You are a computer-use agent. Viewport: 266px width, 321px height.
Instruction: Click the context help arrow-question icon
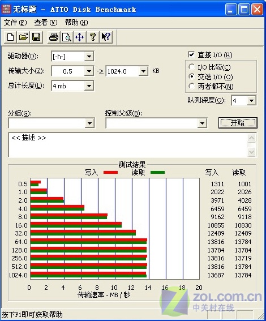106,37
